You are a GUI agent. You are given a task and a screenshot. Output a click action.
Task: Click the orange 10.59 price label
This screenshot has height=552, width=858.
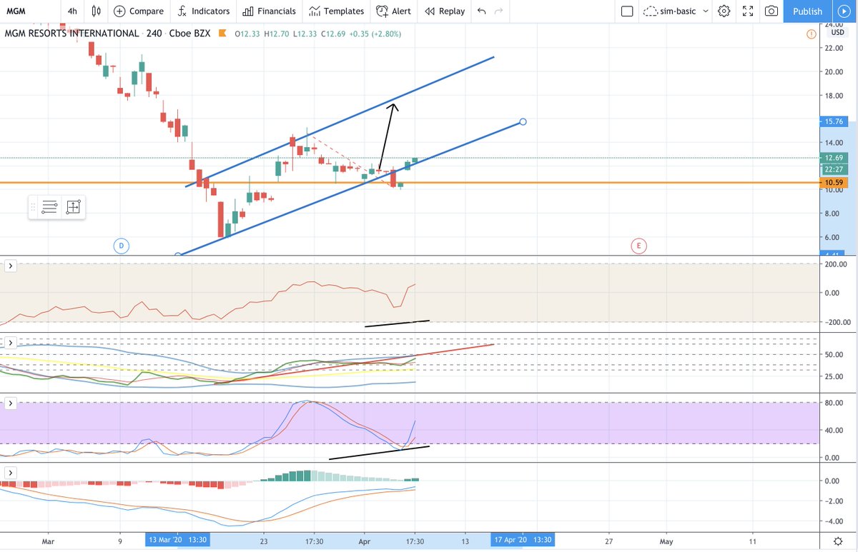pos(834,183)
